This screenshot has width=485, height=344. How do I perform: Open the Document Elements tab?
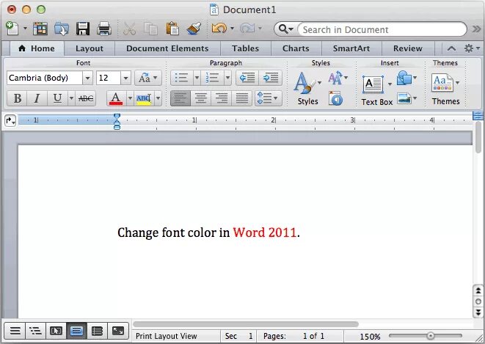coord(167,48)
